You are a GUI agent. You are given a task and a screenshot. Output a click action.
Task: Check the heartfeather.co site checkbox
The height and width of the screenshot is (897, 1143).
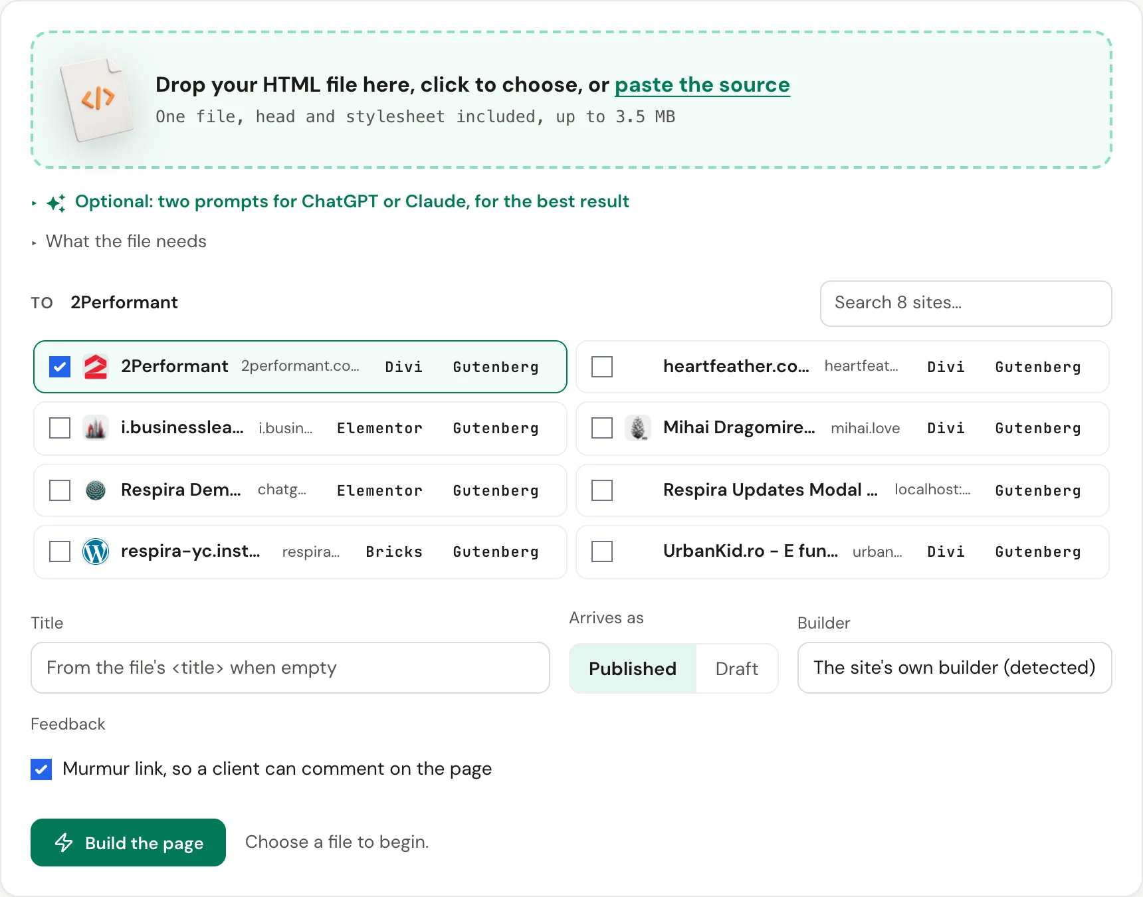[x=602, y=367]
